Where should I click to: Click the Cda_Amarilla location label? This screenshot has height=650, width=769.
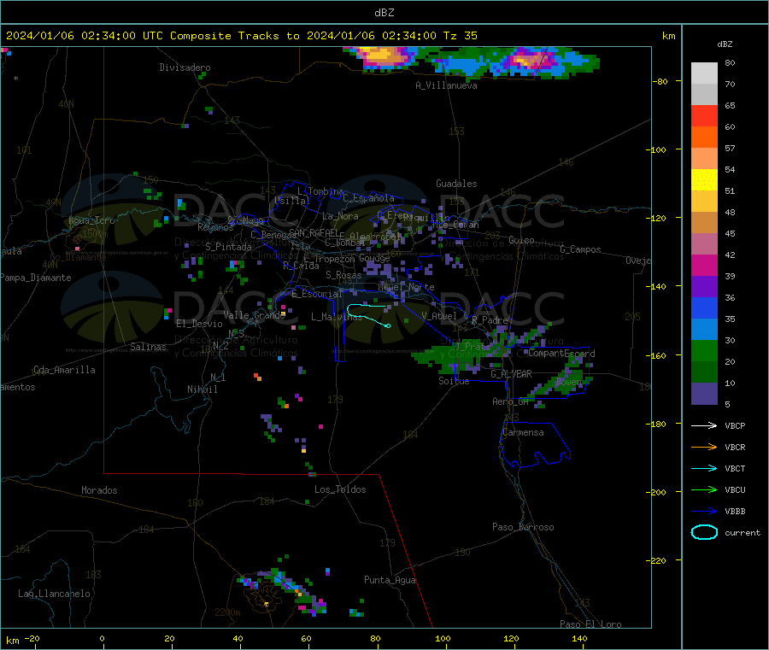[64, 370]
